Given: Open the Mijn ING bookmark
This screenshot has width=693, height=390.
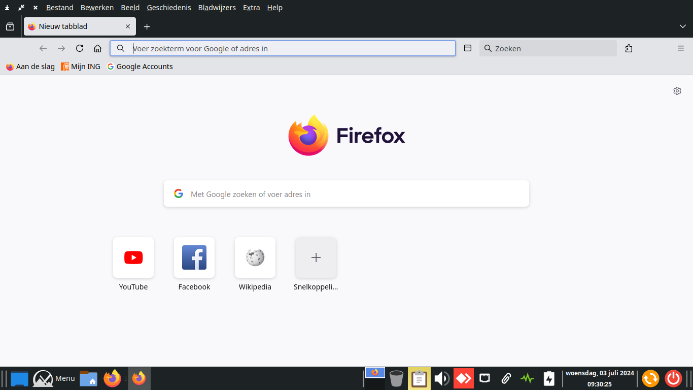Looking at the screenshot, I should click(81, 67).
